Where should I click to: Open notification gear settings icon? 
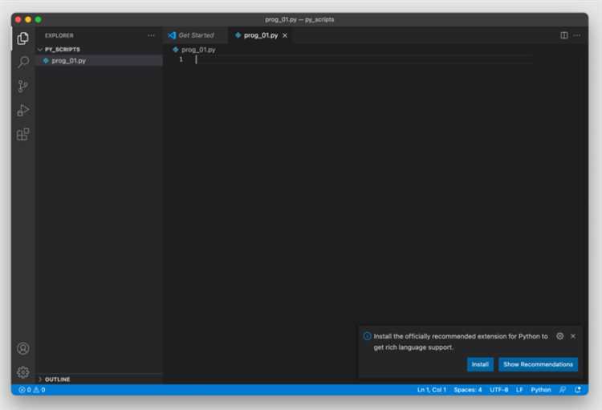pos(559,336)
